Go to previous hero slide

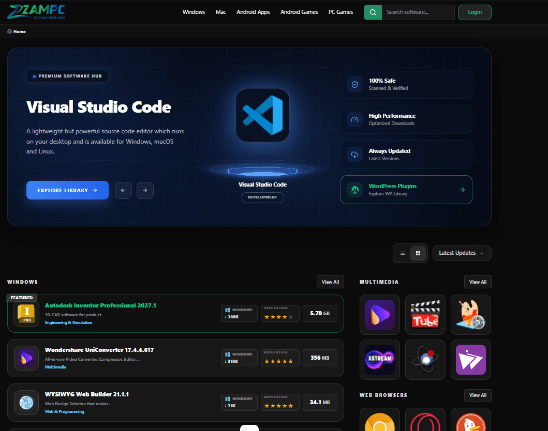(x=123, y=190)
